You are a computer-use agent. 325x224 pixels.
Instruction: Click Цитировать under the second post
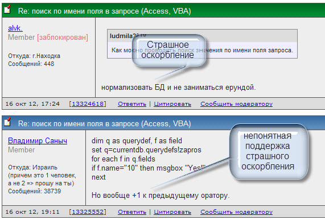pyautogui.click(x=172, y=212)
